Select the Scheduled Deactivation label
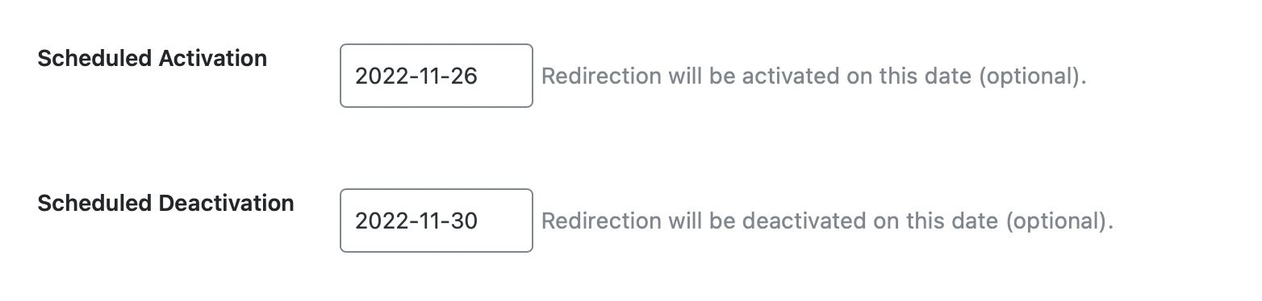Viewport: 1262px width, 301px height. pyautogui.click(x=166, y=204)
